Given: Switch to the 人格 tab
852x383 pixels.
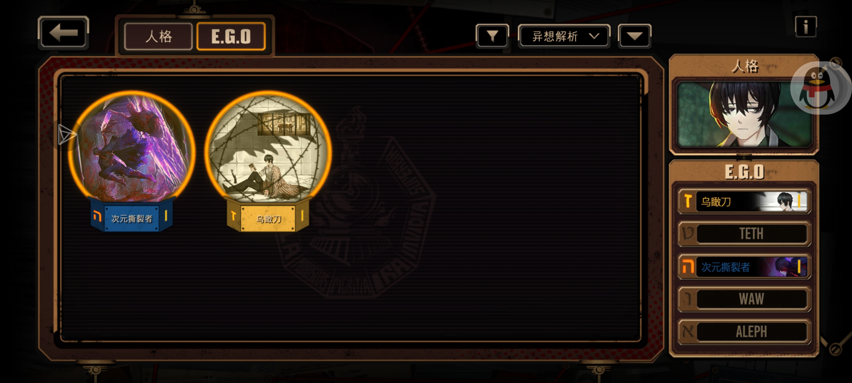Looking at the screenshot, I should point(158,36).
